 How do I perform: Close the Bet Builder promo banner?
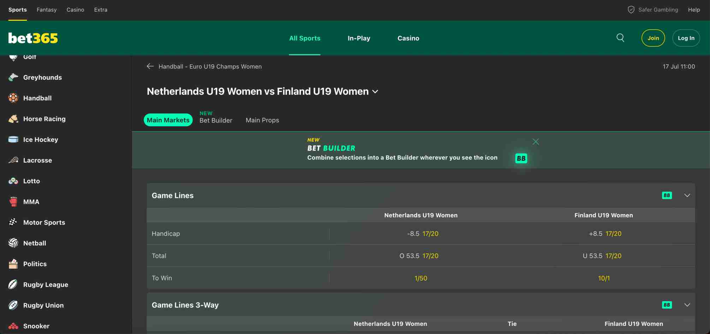[536, 142]
